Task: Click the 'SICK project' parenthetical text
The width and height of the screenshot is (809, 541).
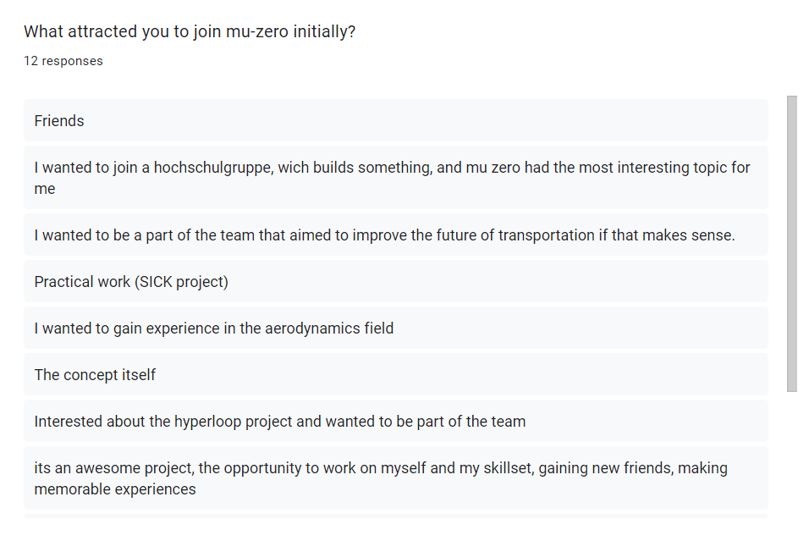Action: (x=181, y=282)
